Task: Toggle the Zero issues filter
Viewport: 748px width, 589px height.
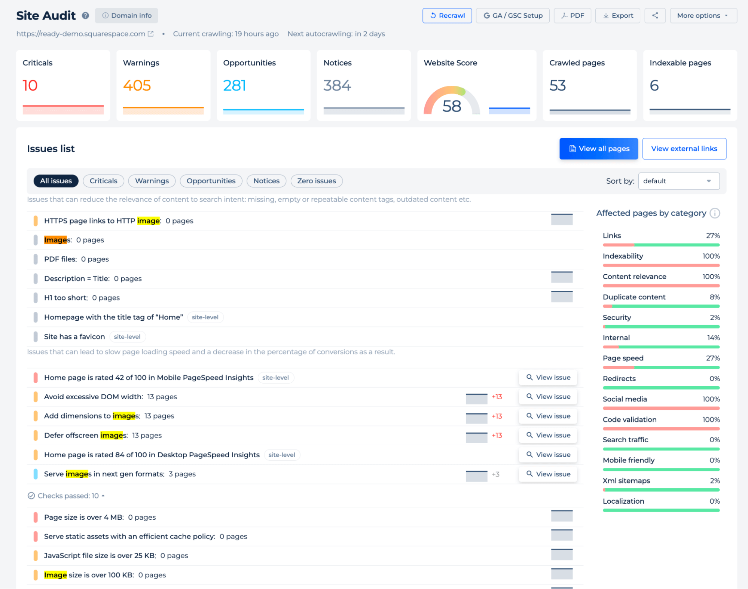Action: click(316, 181)
